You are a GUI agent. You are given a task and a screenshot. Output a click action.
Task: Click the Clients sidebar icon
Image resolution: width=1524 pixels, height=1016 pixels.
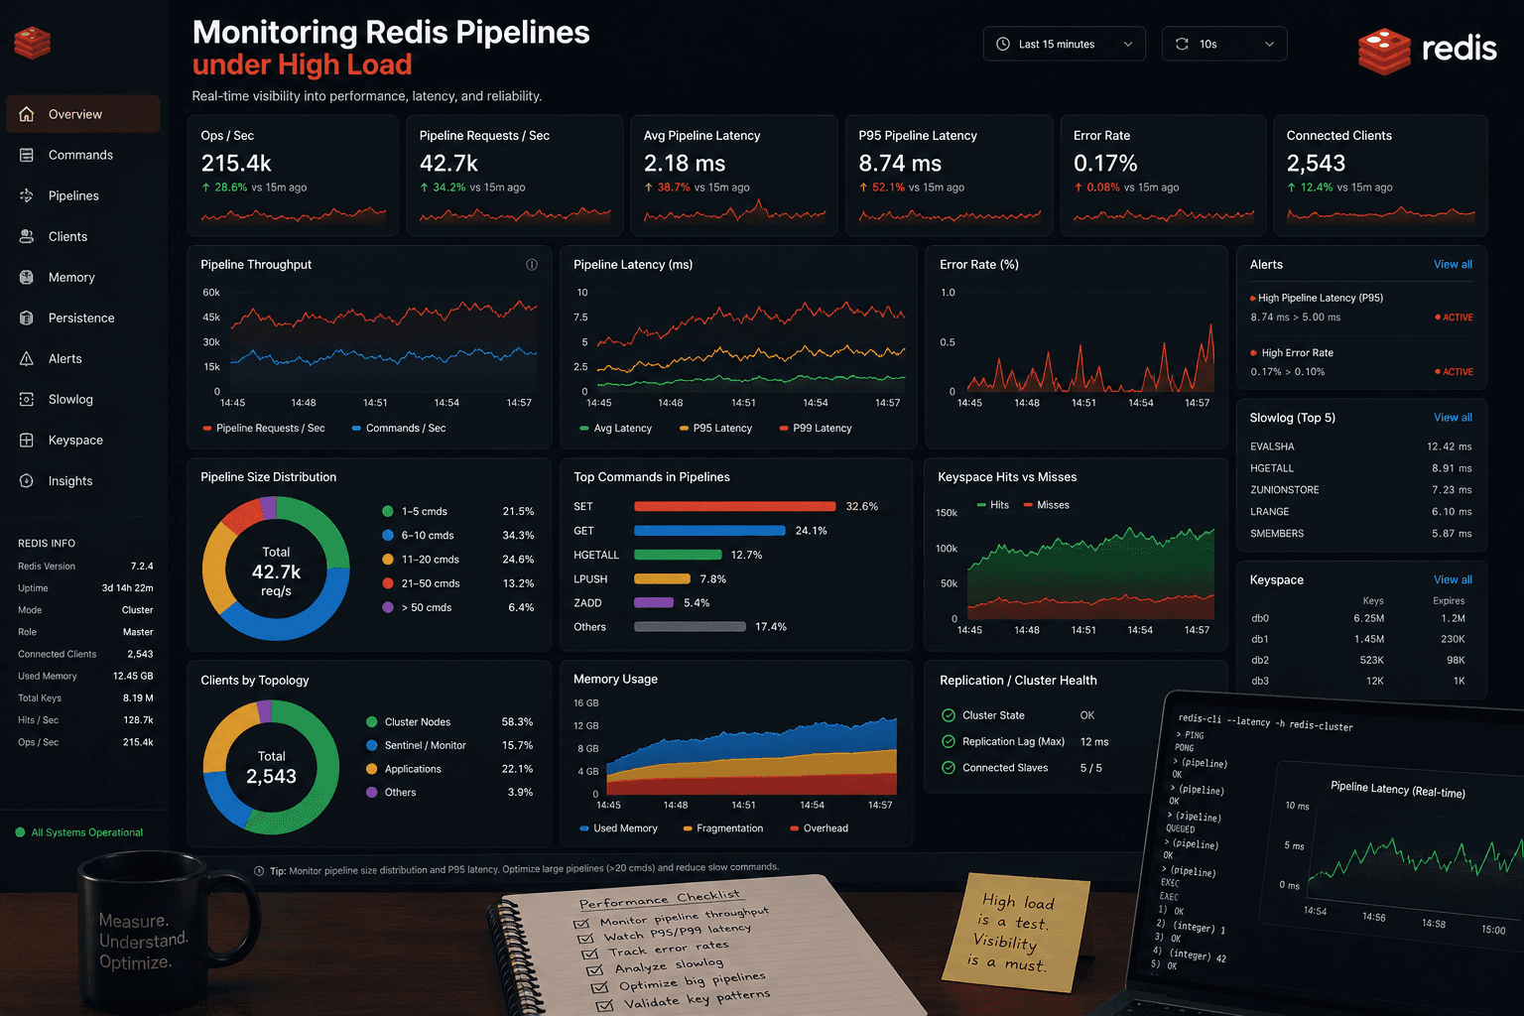point(27,236)
